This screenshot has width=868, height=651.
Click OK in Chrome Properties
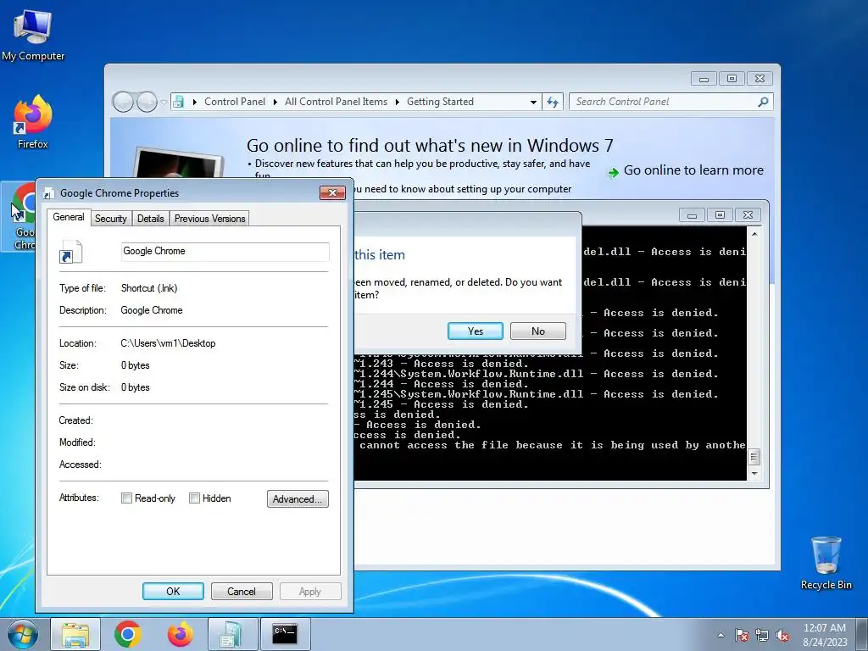pos(173,591)
